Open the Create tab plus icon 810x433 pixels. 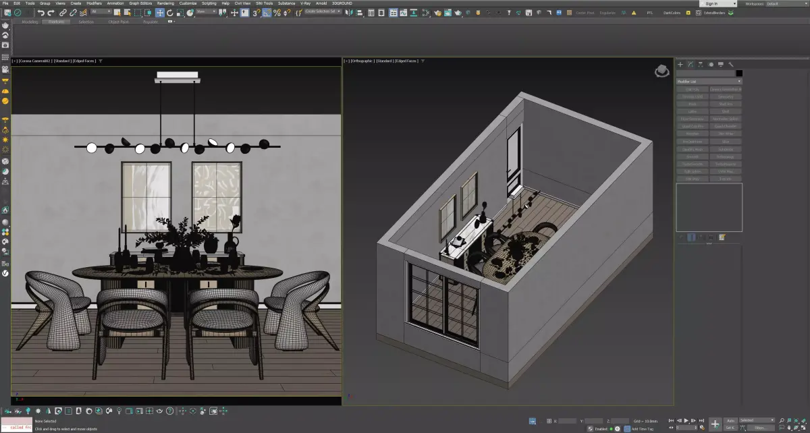(680, 65)
